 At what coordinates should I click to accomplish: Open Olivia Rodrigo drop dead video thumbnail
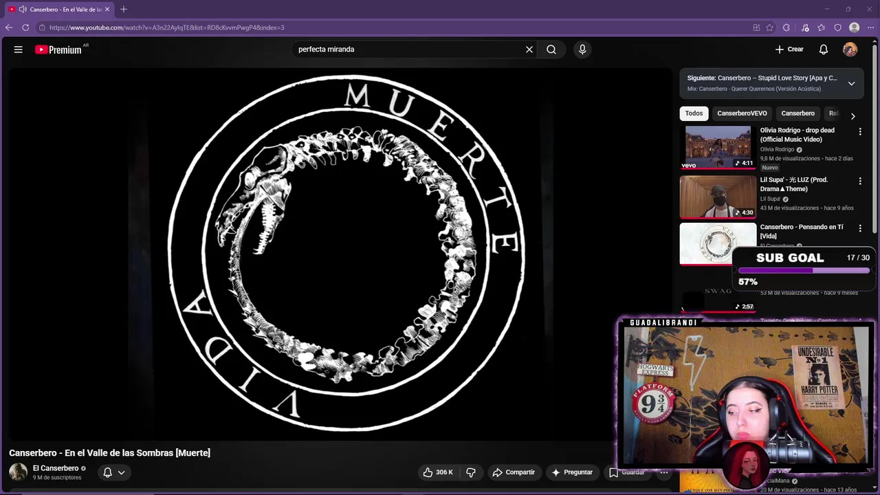pyautogui.click(x=718, y=147)
